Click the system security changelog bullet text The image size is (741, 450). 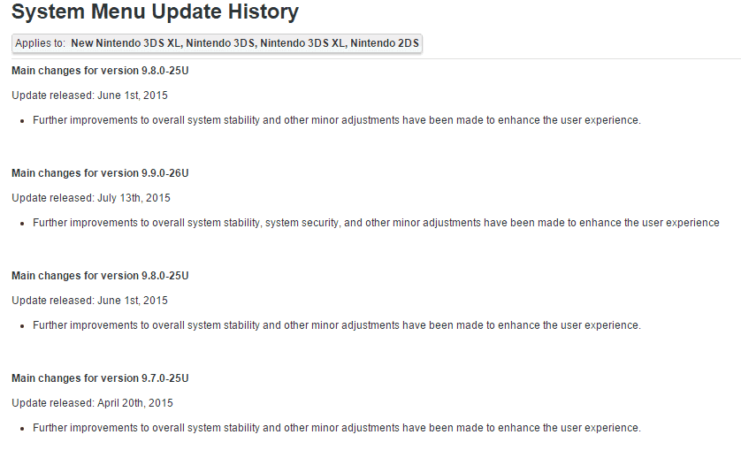tap(376, 223)
